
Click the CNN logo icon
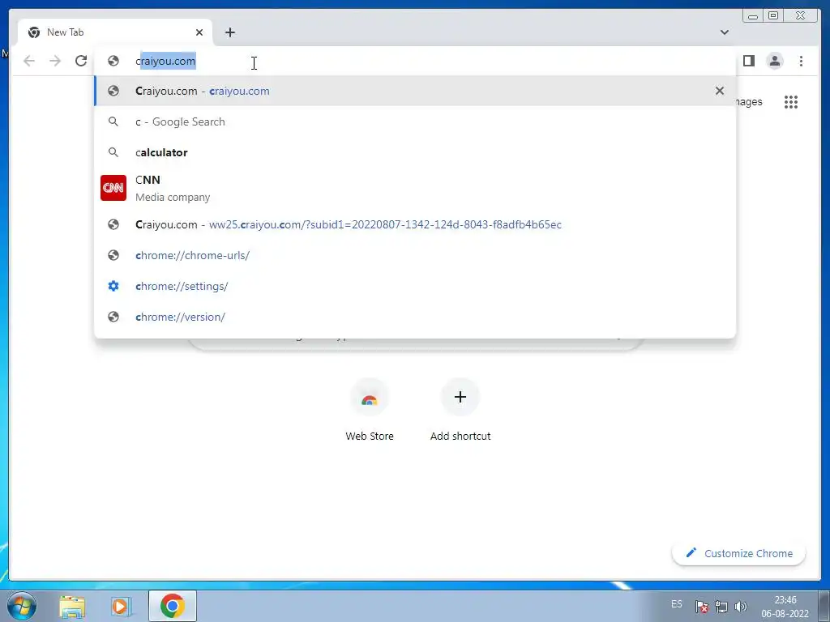click(113, 188)
